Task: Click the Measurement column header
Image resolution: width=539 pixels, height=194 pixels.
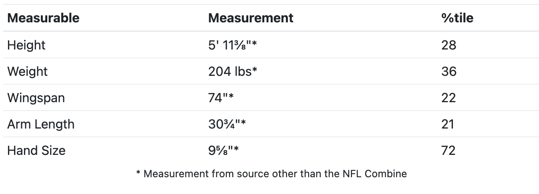Action: coord(251,18)
